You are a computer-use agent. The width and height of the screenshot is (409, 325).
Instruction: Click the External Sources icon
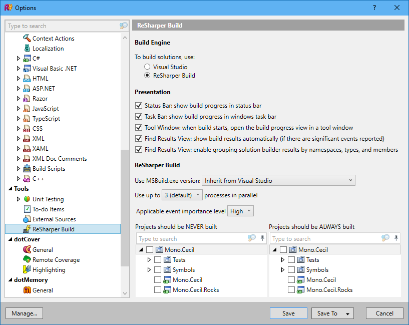click(x=27, y=219)
